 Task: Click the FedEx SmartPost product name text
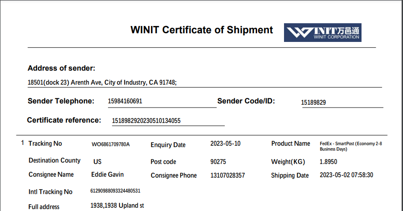tap(351, 146)
